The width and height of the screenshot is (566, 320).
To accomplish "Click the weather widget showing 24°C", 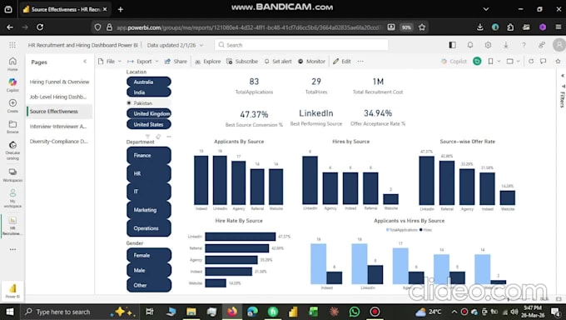I will point(429,312).
